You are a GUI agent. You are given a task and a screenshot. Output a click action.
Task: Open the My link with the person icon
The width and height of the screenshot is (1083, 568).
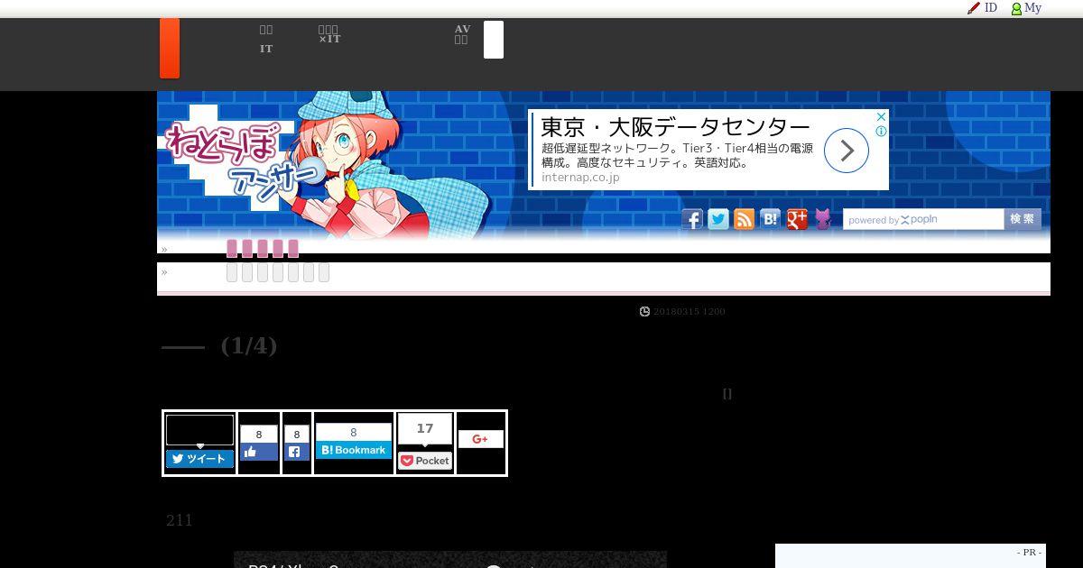pyautogui.click(x=1026, y=8)
